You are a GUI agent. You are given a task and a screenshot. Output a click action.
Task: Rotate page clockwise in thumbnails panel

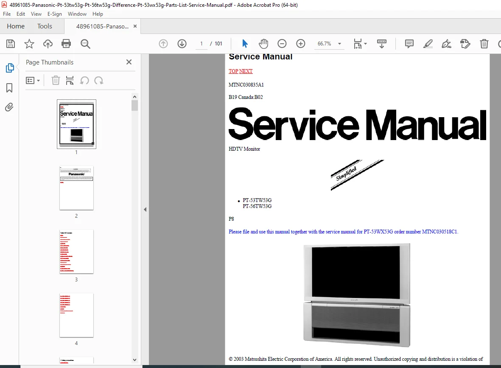click(x=99, y=81)
